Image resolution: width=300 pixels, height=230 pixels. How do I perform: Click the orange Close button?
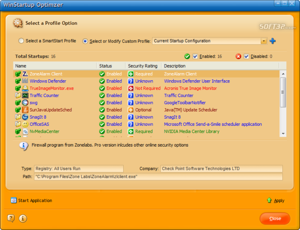[x=275, y=219]
